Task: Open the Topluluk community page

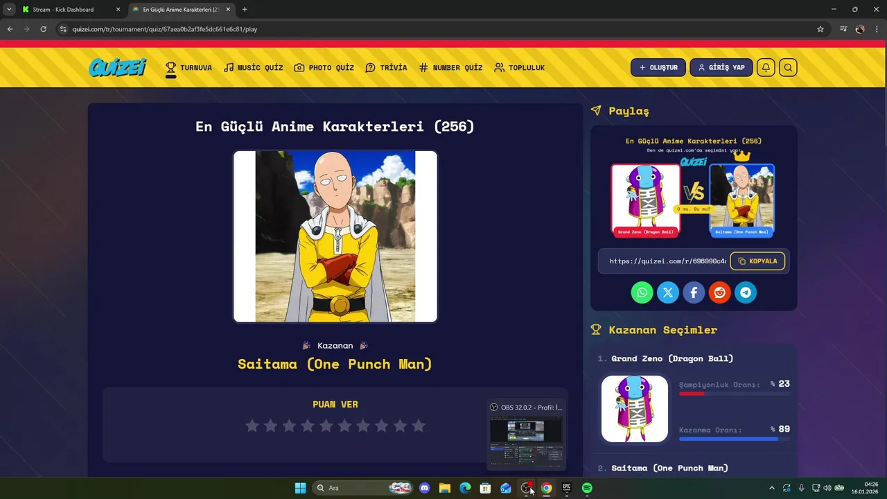Action: click(x=519, y=68)
